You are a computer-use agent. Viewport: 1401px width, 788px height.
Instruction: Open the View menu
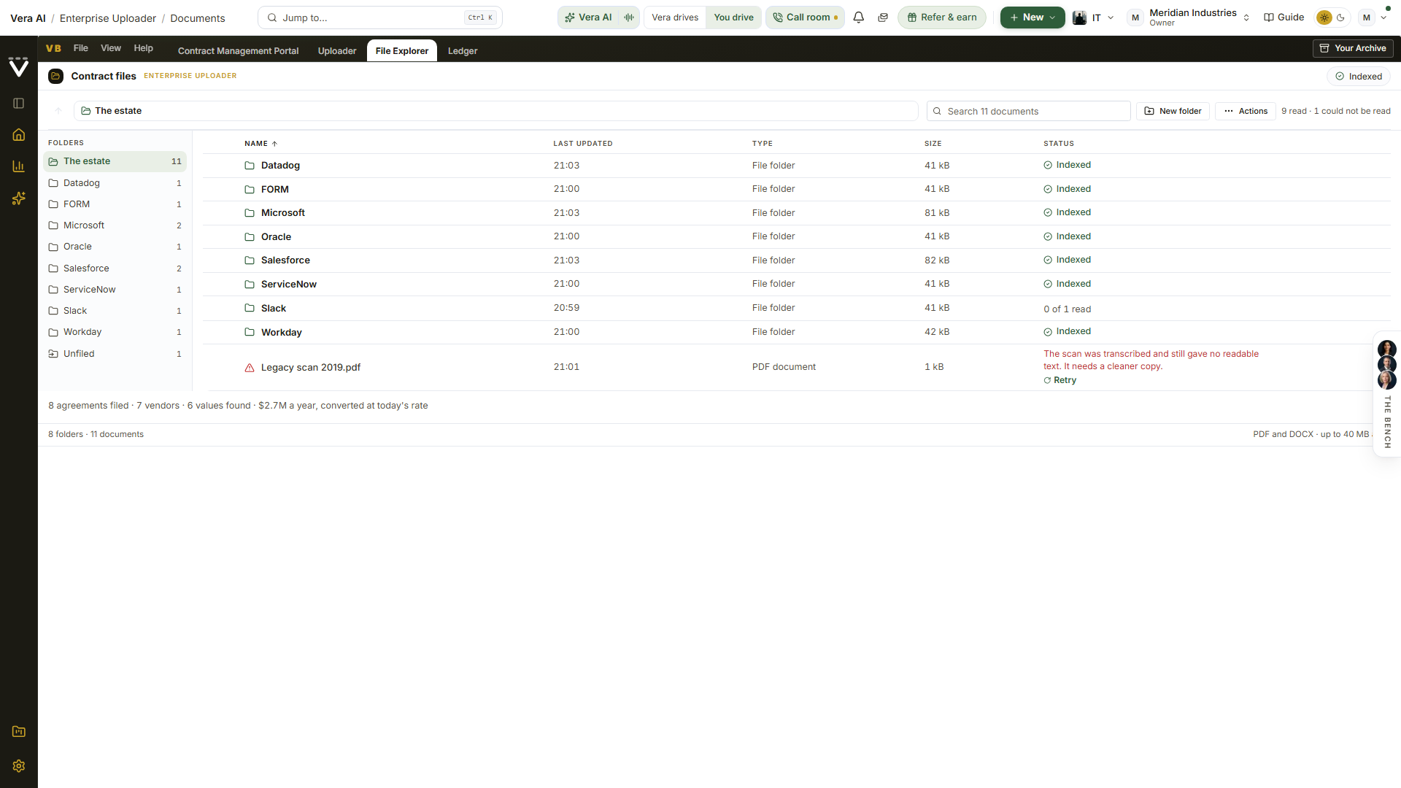pos(111,48)
